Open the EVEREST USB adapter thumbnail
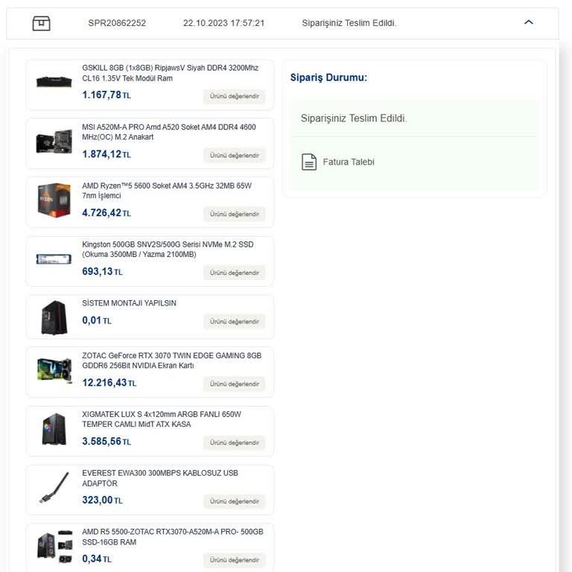 (x=54, y=488)
